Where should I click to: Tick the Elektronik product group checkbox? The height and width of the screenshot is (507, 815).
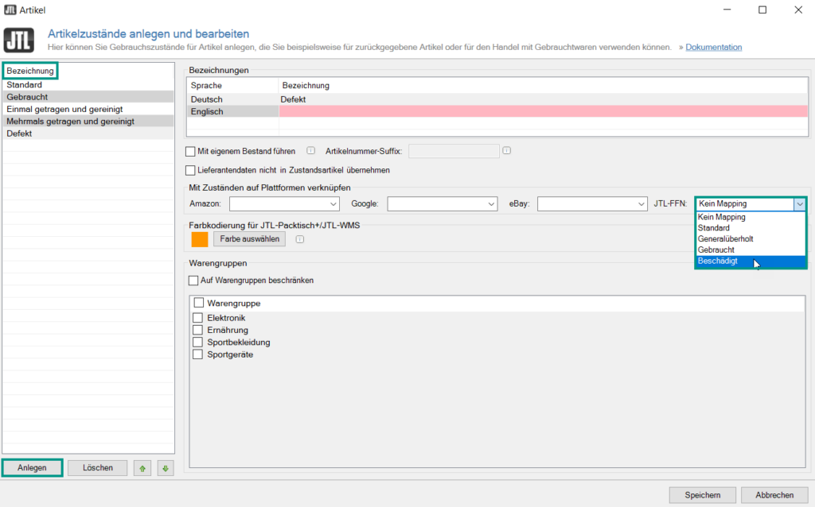[x=198, y=318]
